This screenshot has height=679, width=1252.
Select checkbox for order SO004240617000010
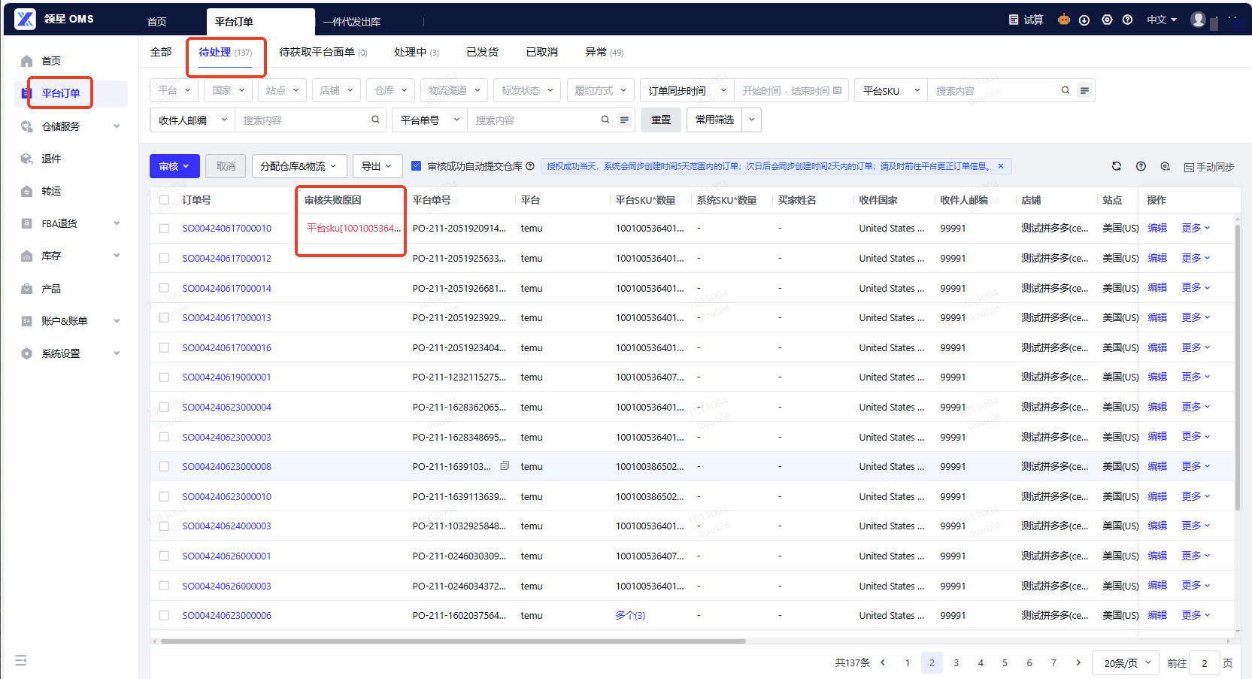(x=164, y=228)
